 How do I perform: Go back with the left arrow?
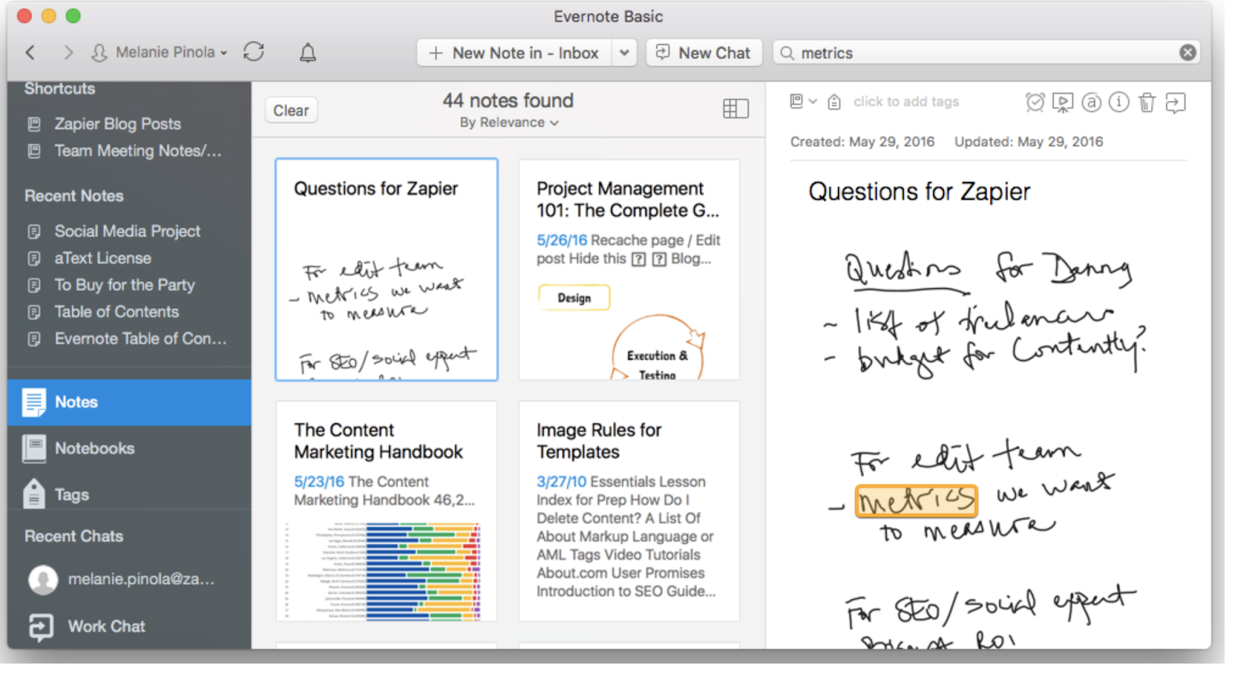coord(30,53)
